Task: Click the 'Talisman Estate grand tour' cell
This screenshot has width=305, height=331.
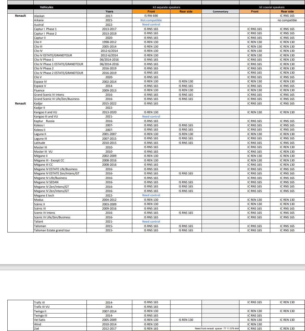Action: 52,230
